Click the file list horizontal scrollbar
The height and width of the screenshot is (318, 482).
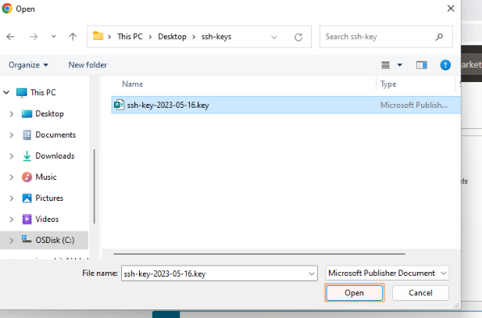coord(259,254)
